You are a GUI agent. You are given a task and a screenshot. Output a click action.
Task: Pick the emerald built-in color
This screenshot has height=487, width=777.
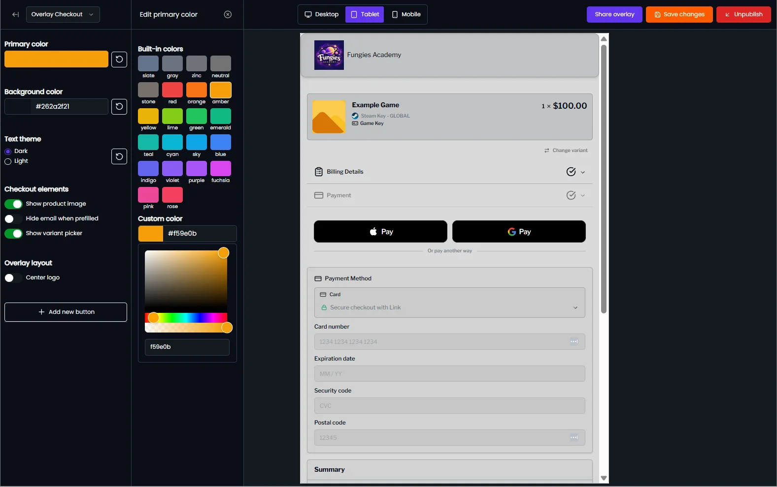click(221, 116)
